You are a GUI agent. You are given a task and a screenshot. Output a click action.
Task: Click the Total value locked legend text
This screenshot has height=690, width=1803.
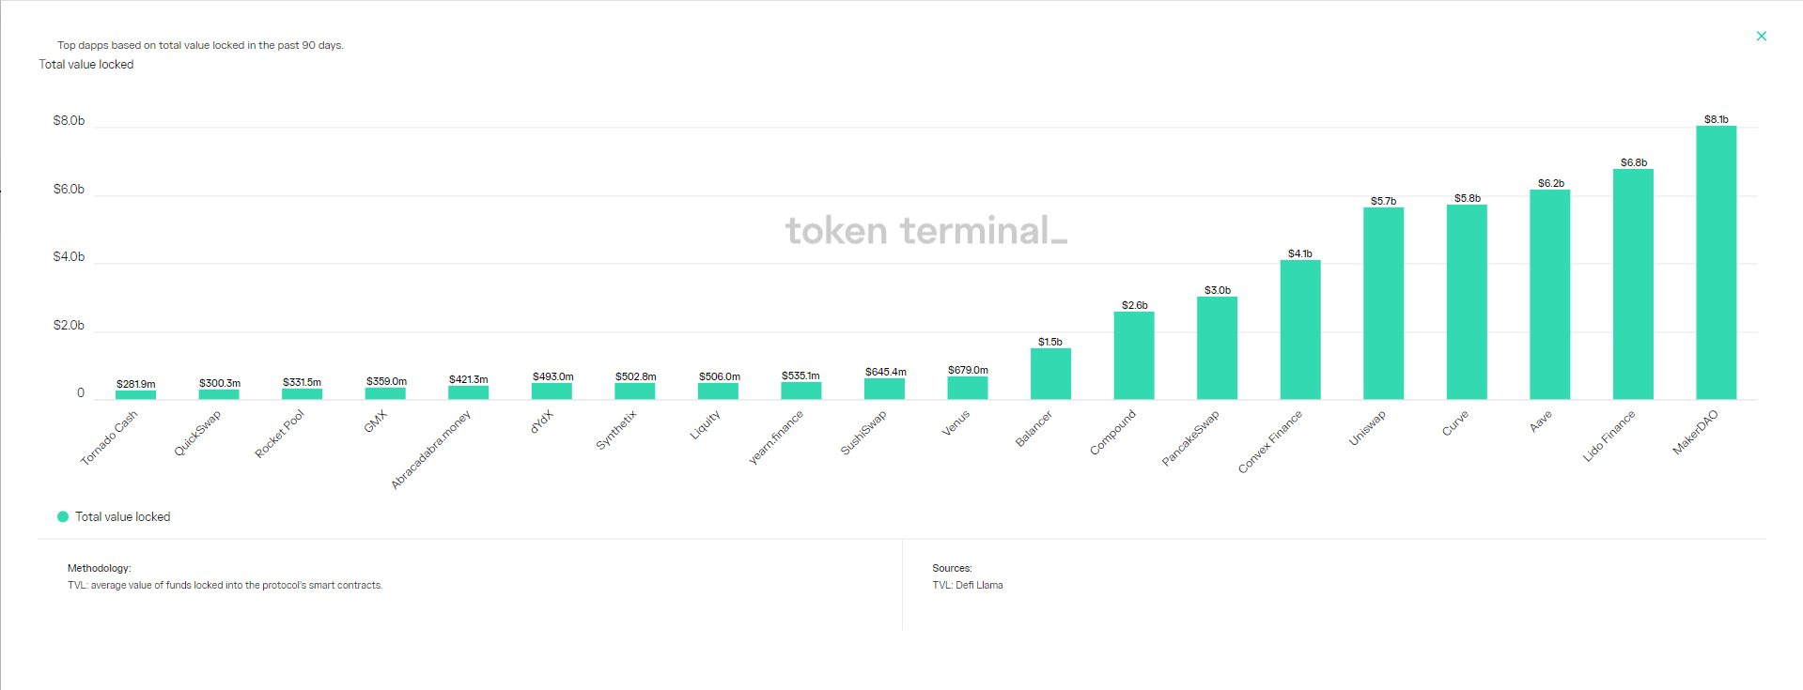122,516
